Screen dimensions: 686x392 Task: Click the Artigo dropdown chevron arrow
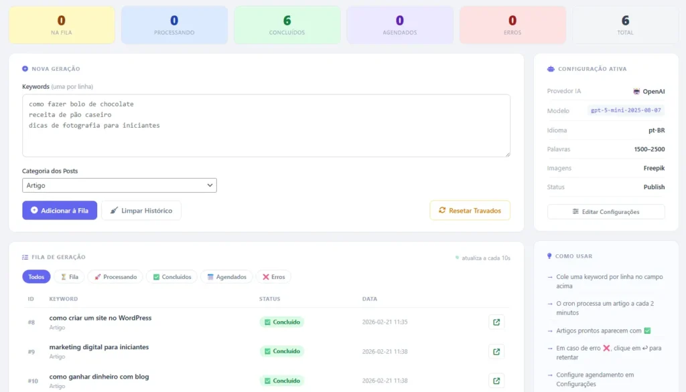click(210, 185)
